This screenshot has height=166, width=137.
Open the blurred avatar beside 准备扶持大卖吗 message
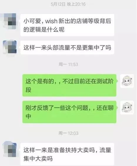(10, 150)
